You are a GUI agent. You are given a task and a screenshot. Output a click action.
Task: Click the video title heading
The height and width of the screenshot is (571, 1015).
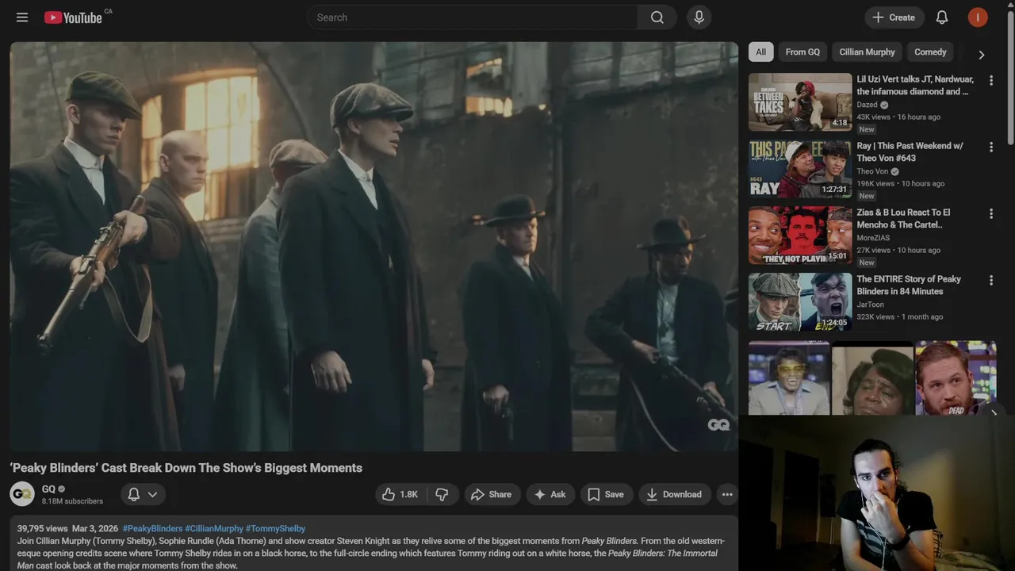click(x=186, y=468)
